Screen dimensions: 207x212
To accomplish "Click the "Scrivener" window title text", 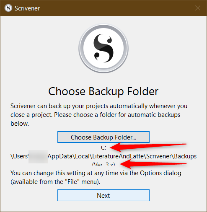I will coord(27,8).
